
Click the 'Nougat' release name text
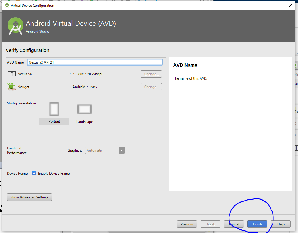tap(23, 87)
